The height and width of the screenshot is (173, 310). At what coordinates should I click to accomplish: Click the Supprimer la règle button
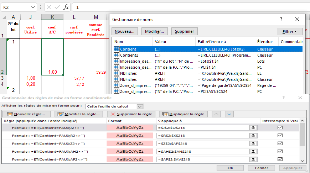pyautogui.click(x=131, y=114)
